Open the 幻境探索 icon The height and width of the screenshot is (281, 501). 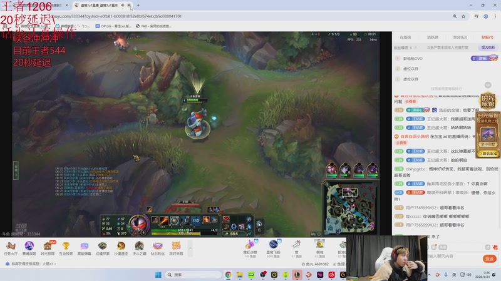click(103, 249)
